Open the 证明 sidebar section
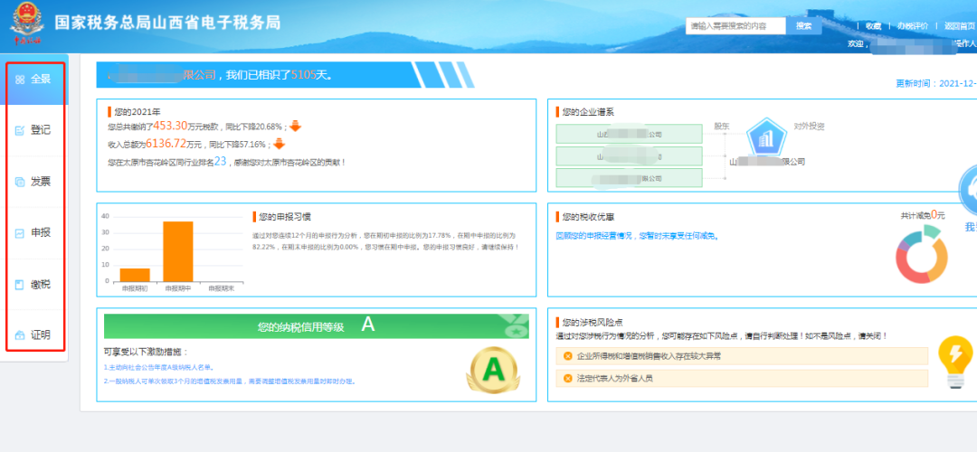This screenshot has width=977, height=452. [35, 335]
